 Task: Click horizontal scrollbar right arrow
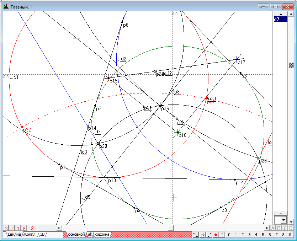pyautogui.click(x=267, y=228)
